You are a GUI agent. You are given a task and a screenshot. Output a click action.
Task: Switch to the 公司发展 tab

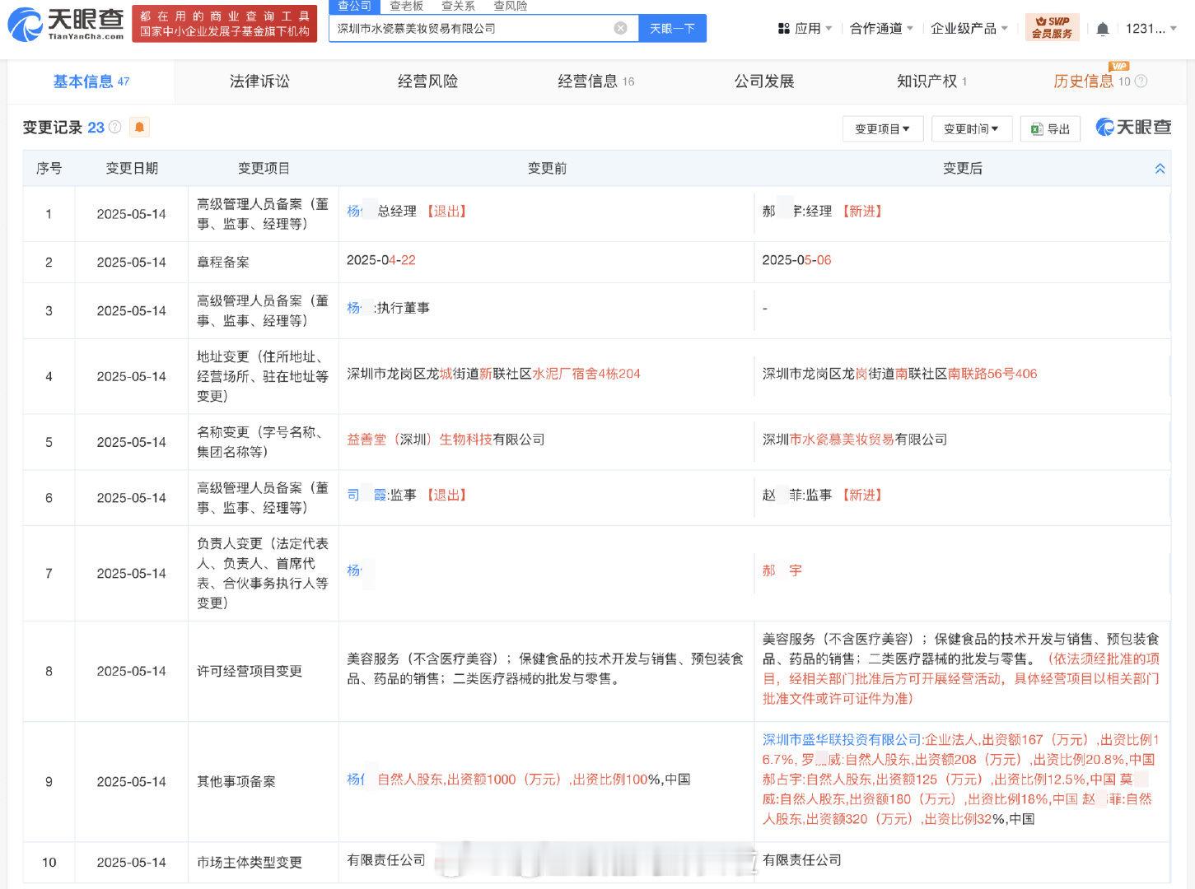point(764,81)
